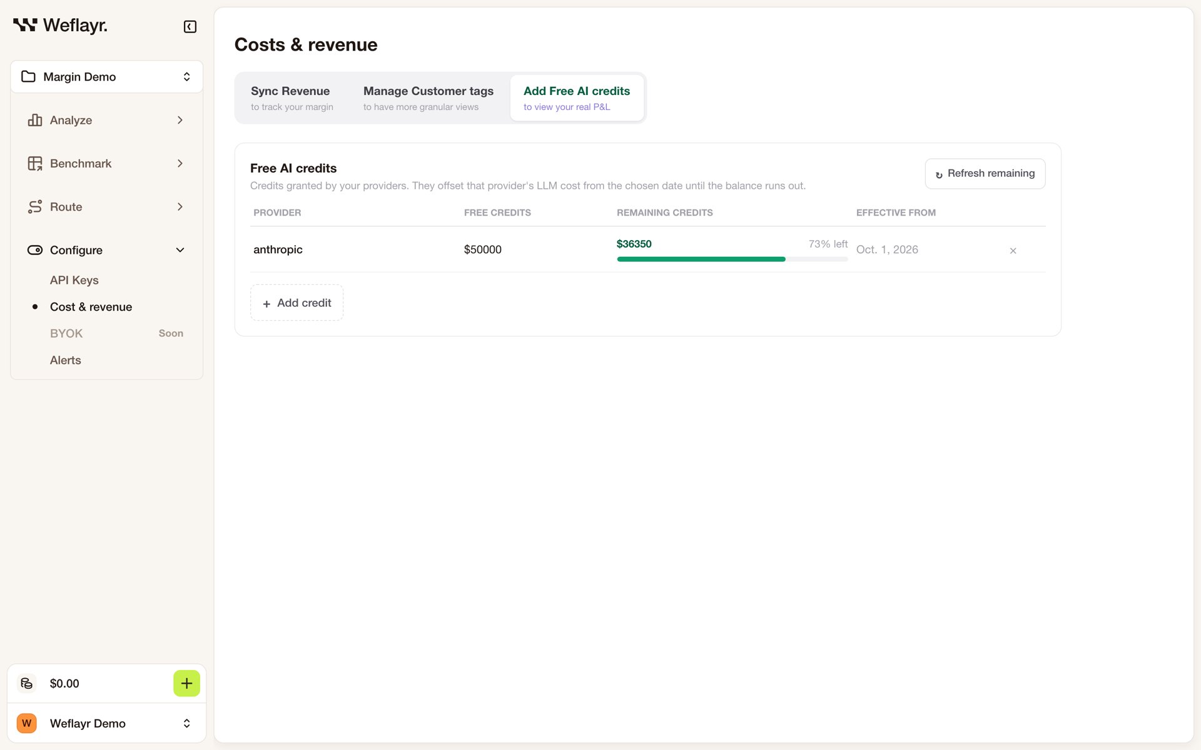Click the remaining credits progress bar
This screenshot has height=750, width=1201.
point(732,259)
